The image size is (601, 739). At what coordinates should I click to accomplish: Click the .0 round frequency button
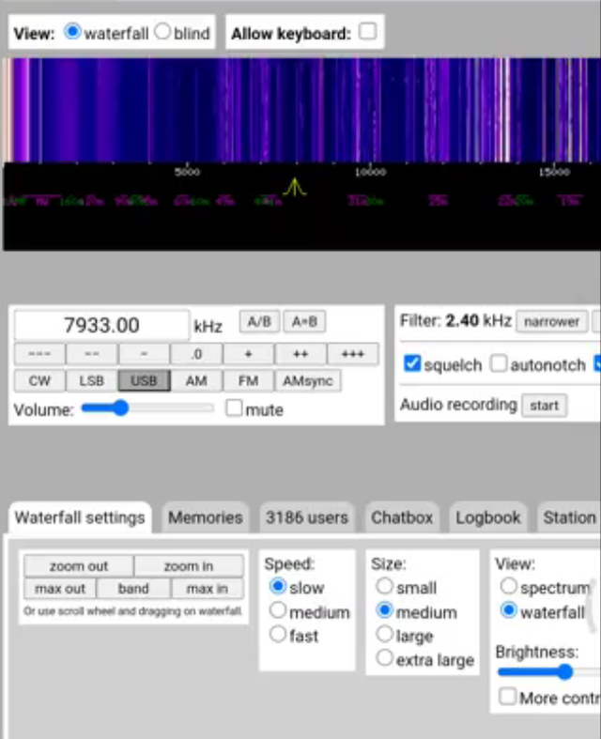(x=196, y=354)
